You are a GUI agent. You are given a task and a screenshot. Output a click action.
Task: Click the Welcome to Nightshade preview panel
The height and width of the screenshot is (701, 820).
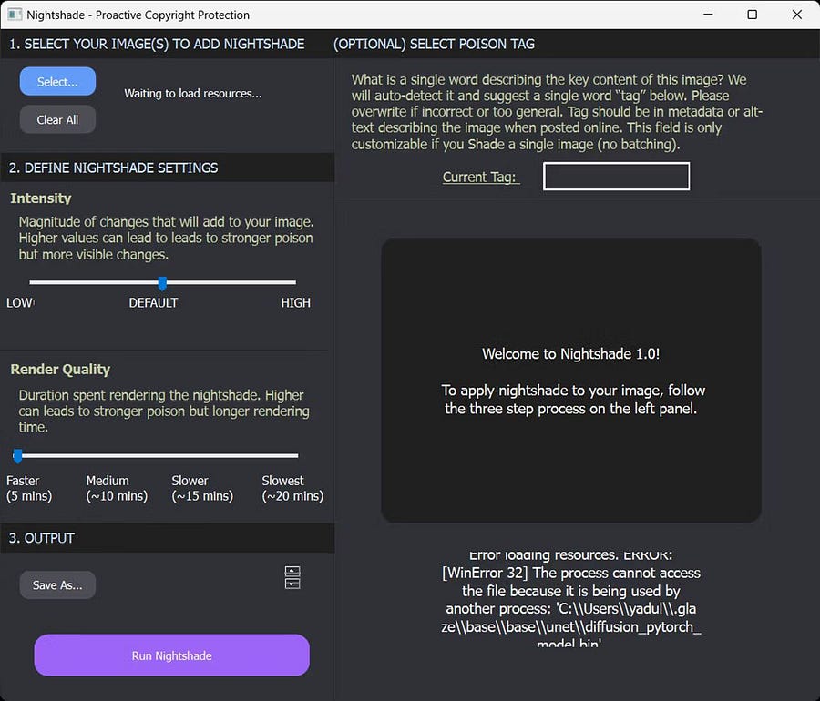click(x=570, y=381)
